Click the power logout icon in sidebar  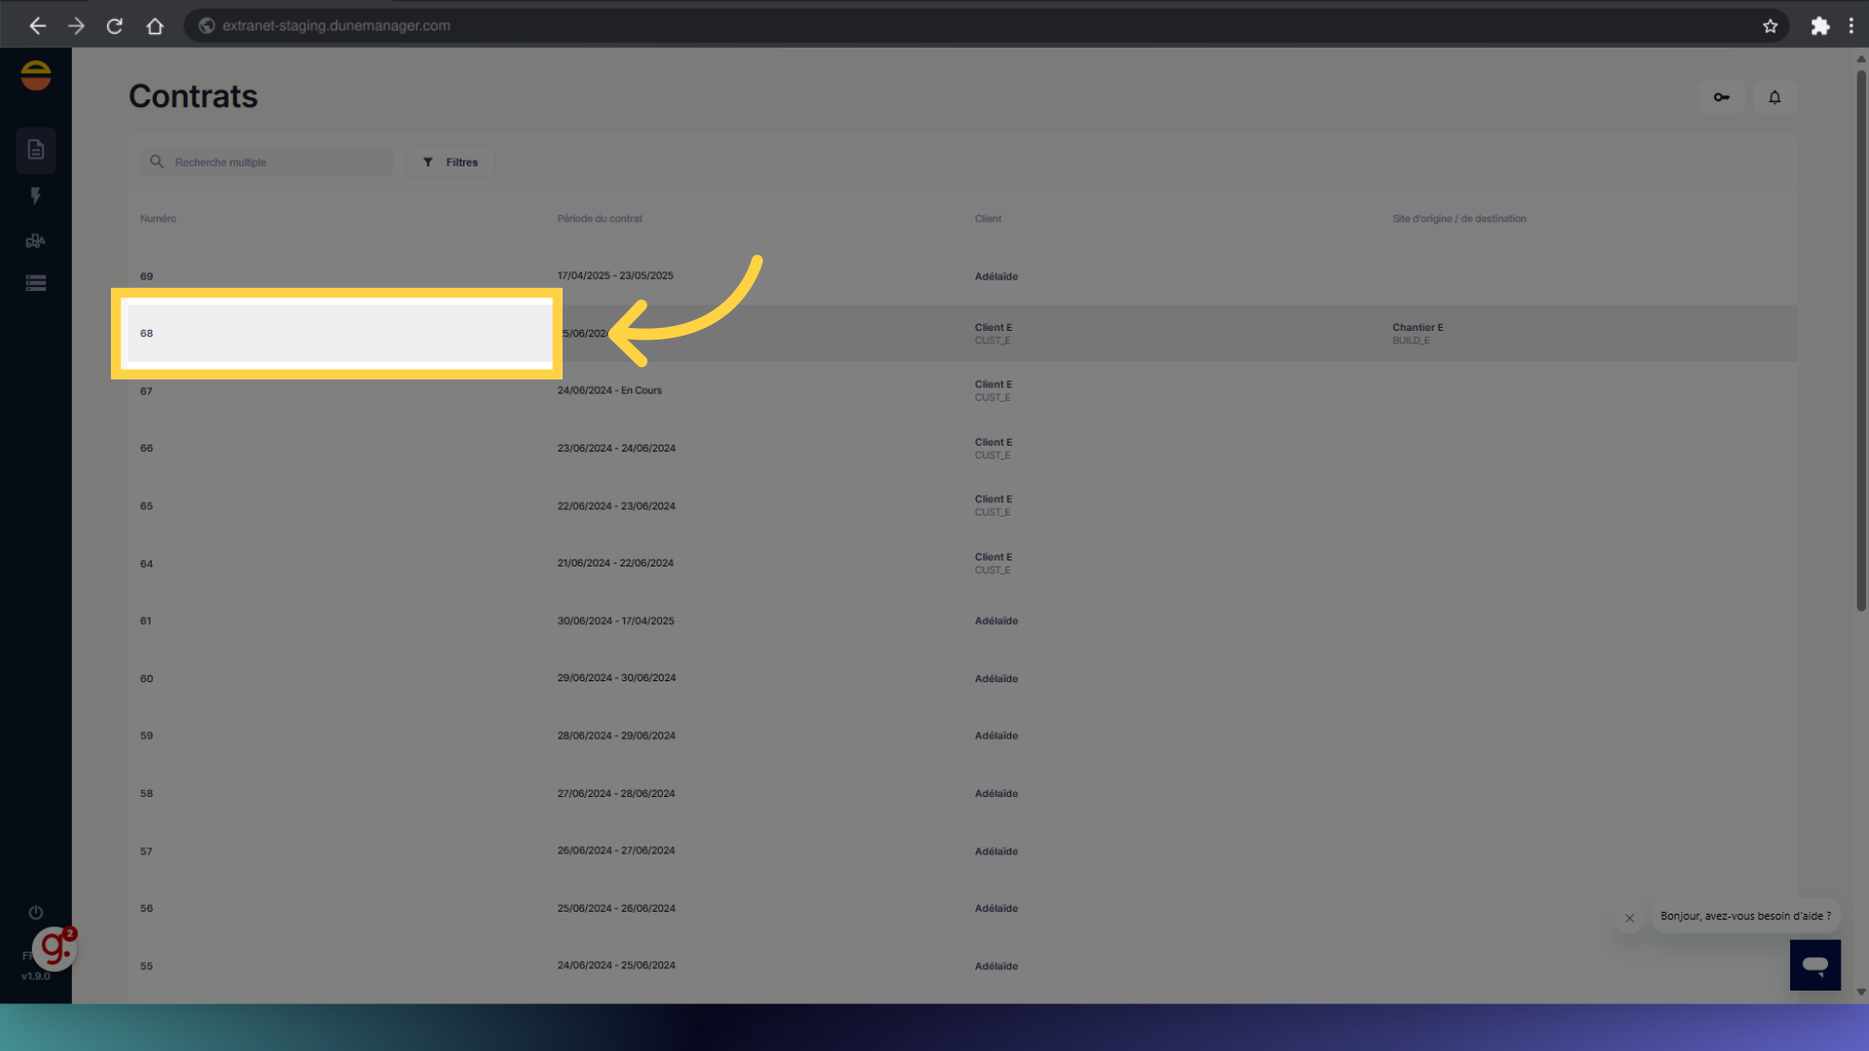click(x=36, y=912)
